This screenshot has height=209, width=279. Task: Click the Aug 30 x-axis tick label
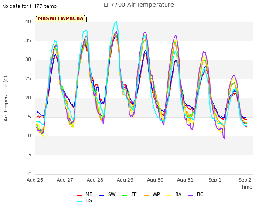coord(155,180)
